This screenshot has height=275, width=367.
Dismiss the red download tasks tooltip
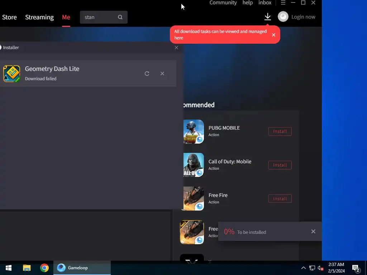point(273,35)
